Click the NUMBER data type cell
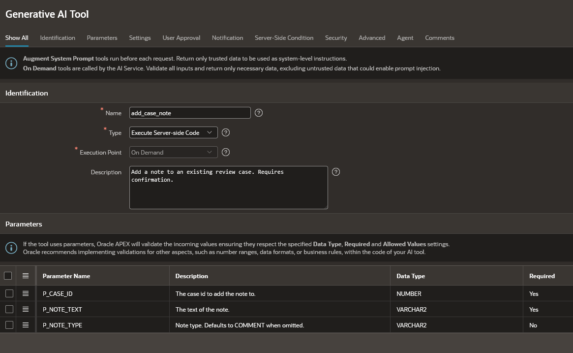Screen dimensions: 573x353 point(456,293)
